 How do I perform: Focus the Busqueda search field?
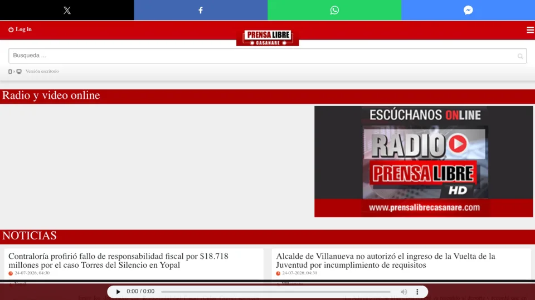[x=267, y=56]
